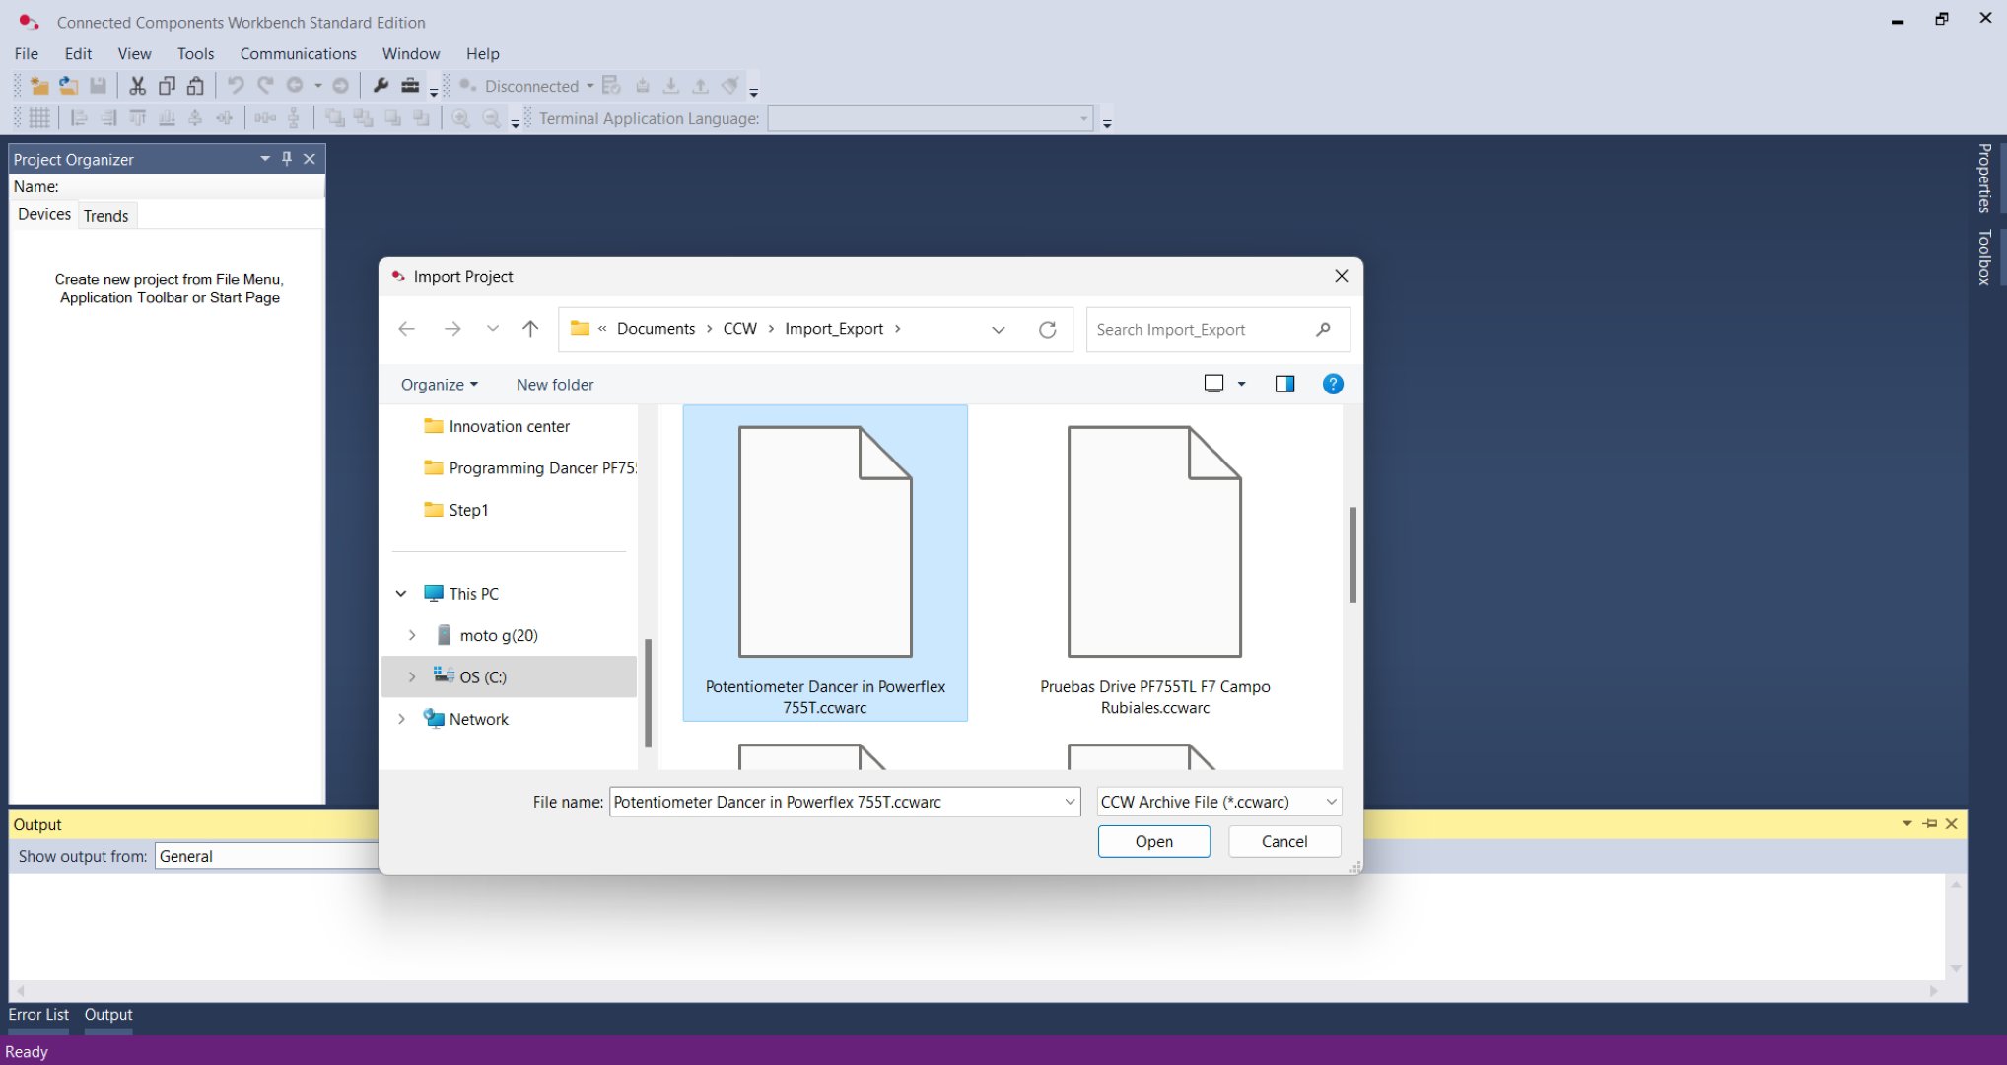Open the dialog Help question mark
Screen dimensions: 2007x1065
pyautogui.click(x=1333, y=384)
